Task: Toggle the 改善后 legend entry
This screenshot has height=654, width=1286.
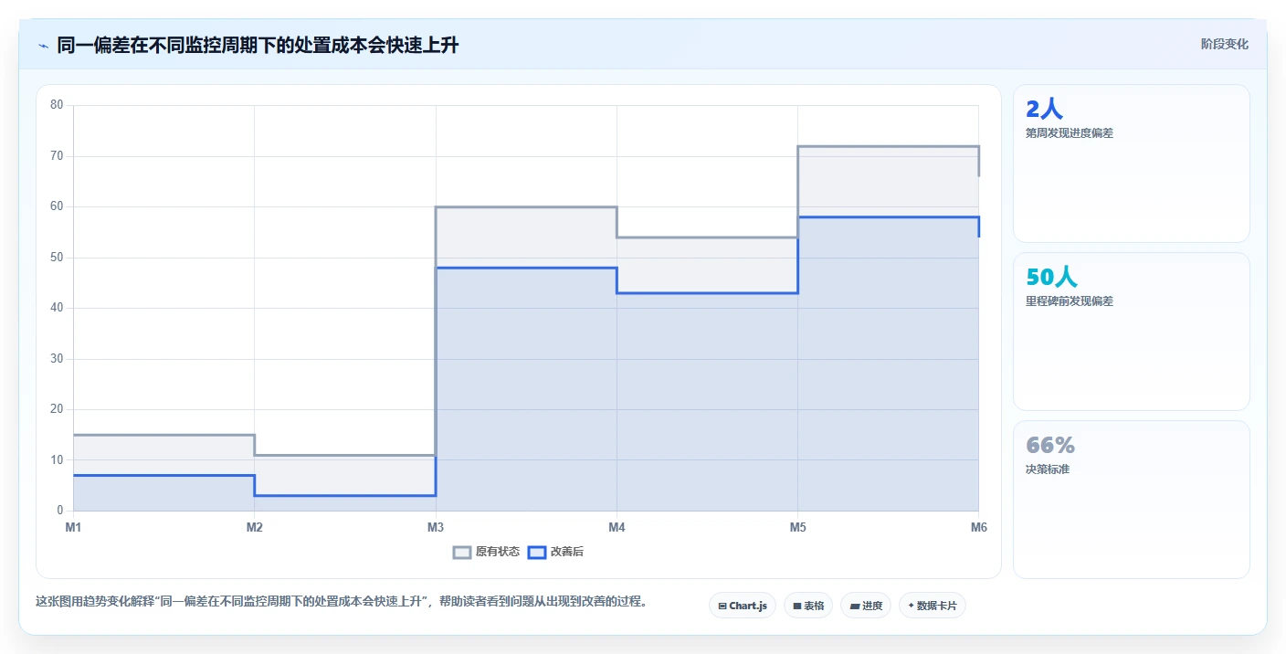Action: tap(555, 552)
